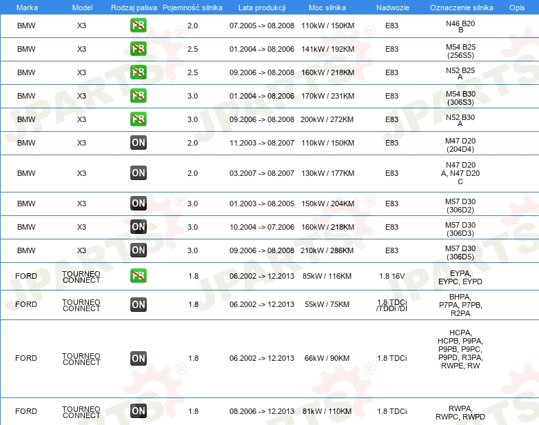Click power value 55kW / 75KM
539x425 pixels.
(x=327, y=304)
